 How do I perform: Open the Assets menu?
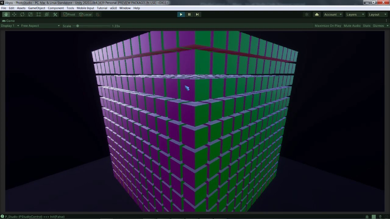pyautogui.click(x=21, y=8)
